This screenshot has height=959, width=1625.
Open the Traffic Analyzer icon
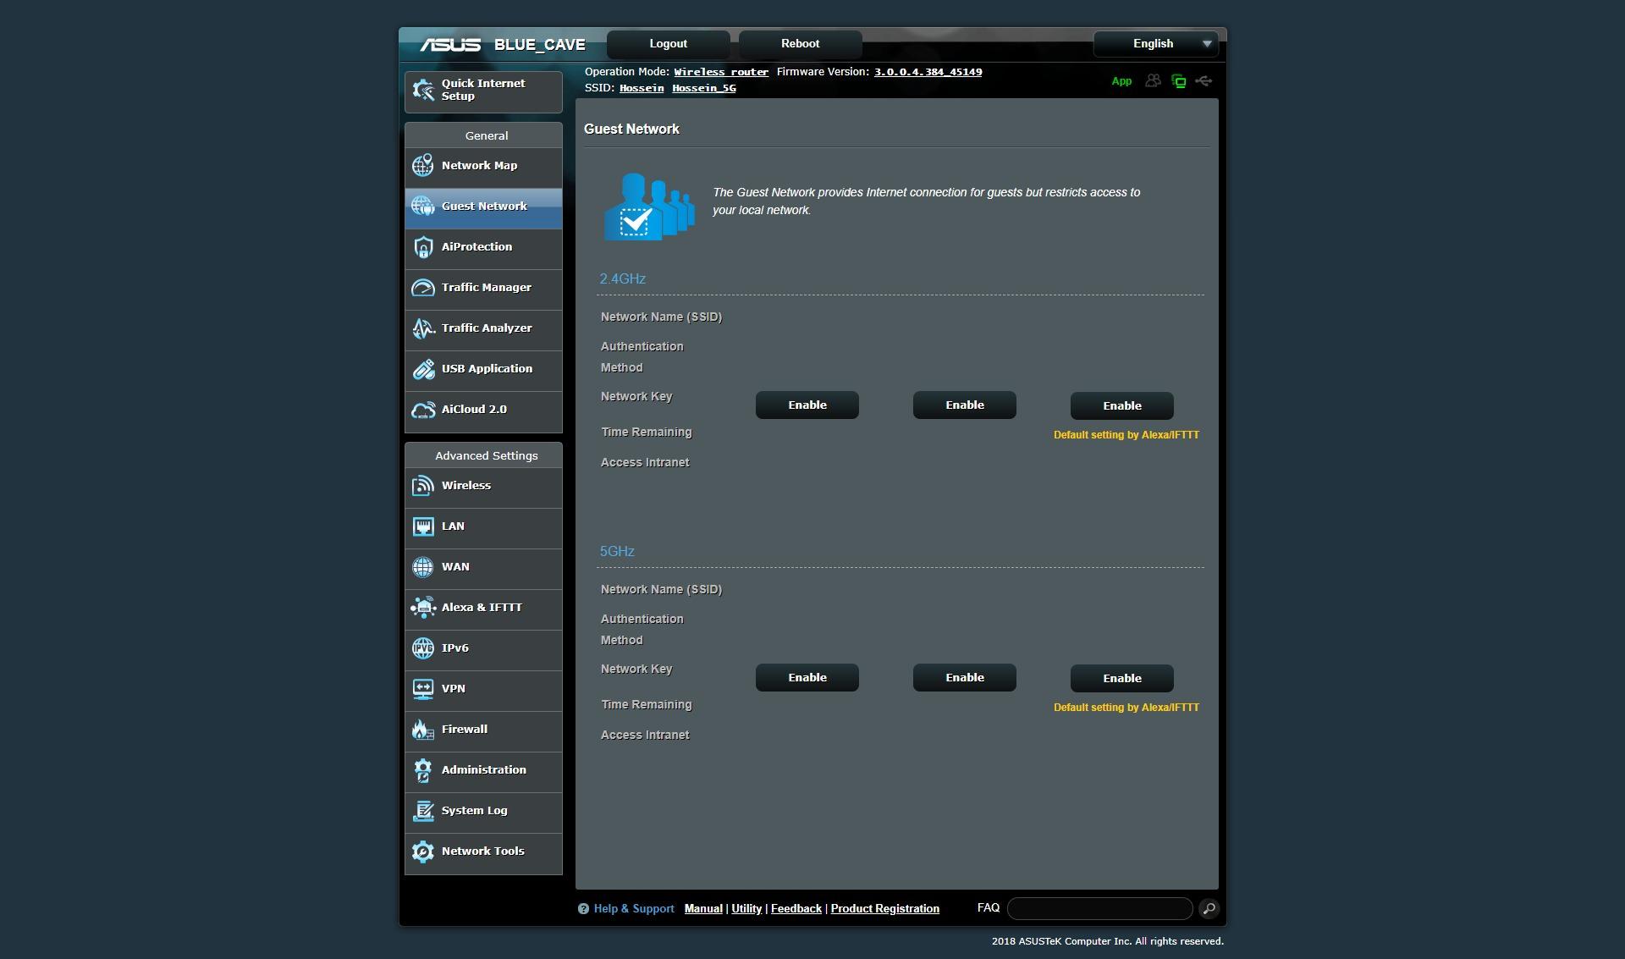tap(422, 328)
